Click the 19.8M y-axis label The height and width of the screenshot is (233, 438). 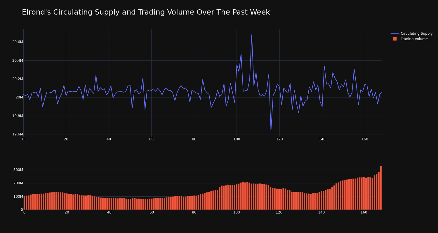coord(18,116)
